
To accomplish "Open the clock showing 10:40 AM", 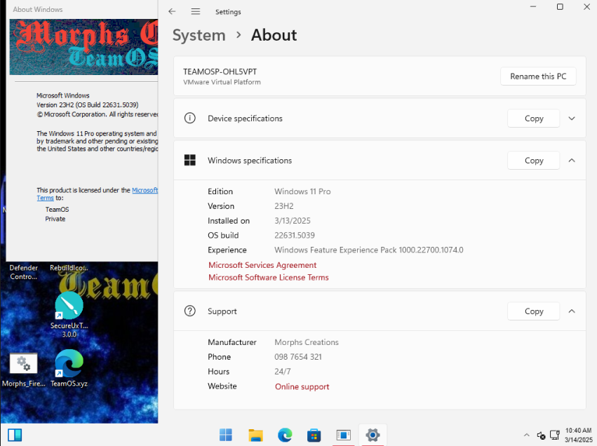I will [578, 435].
